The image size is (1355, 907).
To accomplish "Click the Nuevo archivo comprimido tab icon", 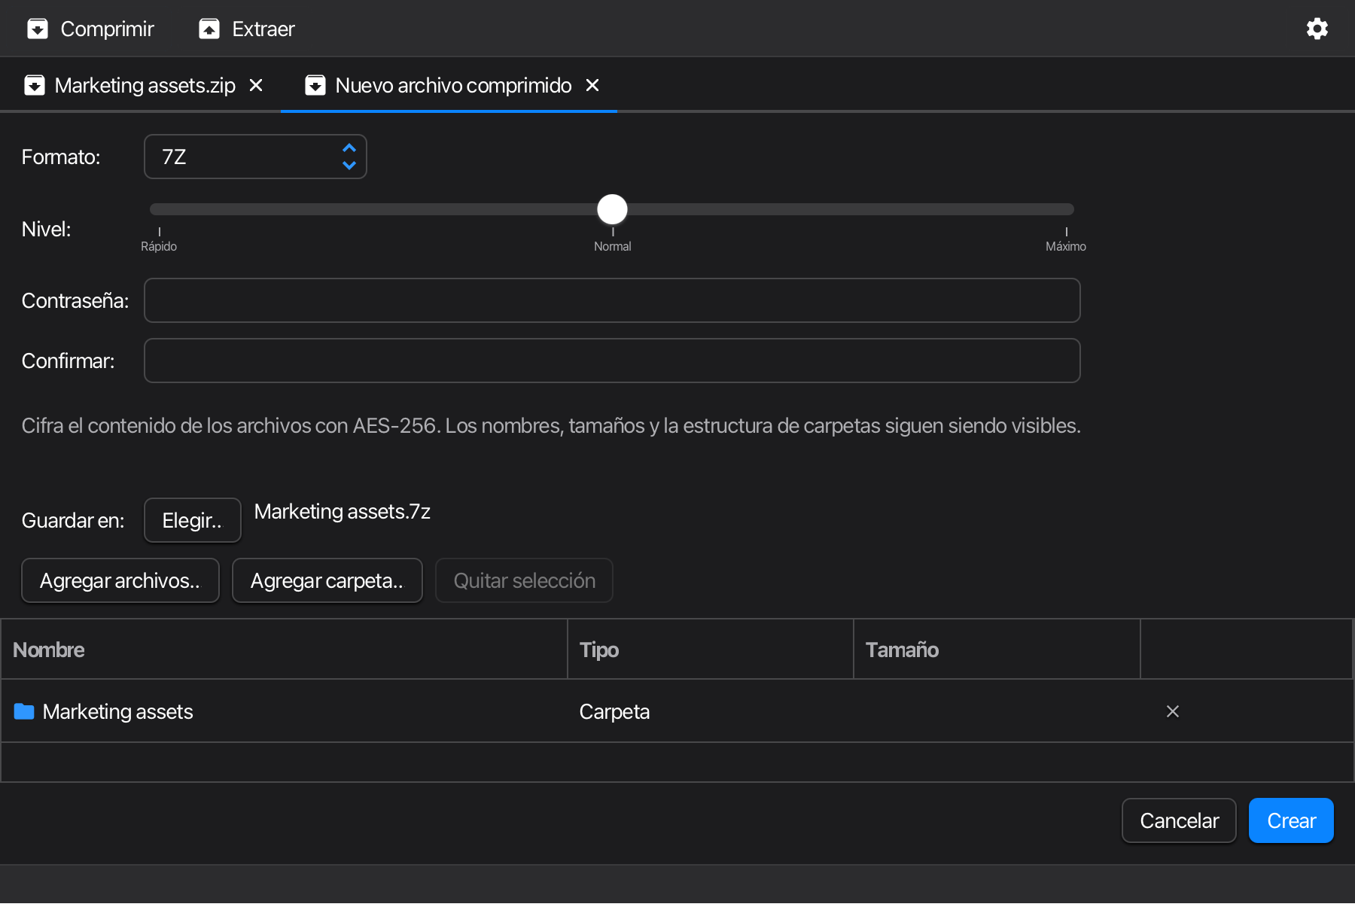I will [x=315, y=85].
